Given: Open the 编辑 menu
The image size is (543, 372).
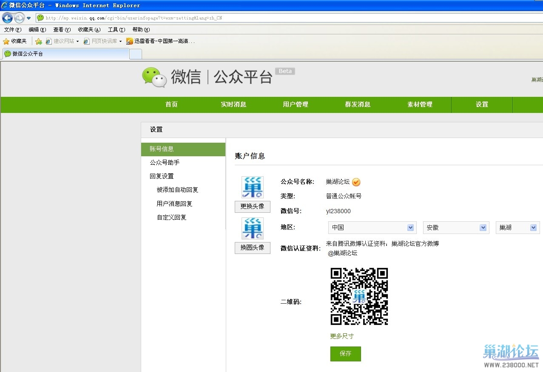Looking at the screenshot, I should tap(37, 30).
